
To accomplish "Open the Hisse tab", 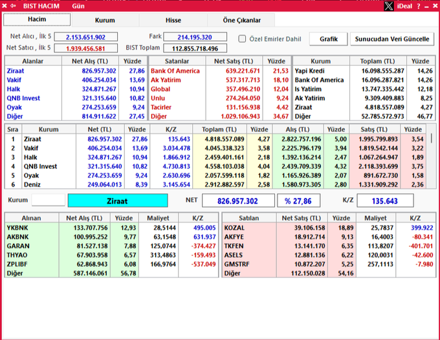I will click(173, 20).
